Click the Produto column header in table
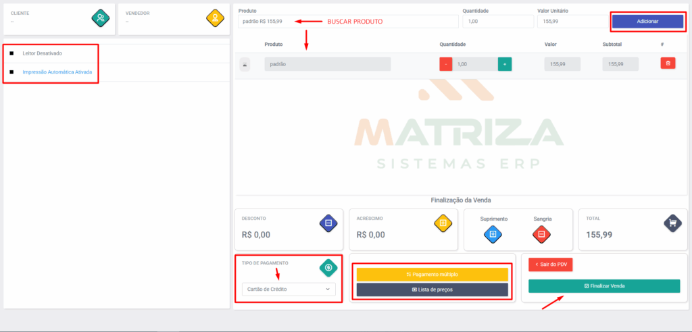The height and width of the screenshot is (332, 692). 274,44
